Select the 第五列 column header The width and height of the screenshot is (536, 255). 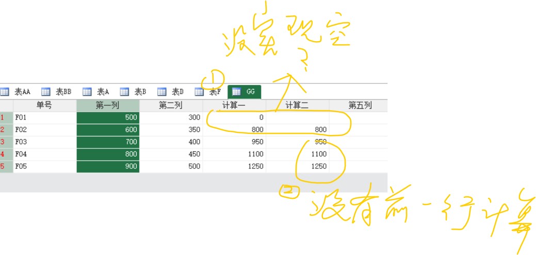pos(359,106)
